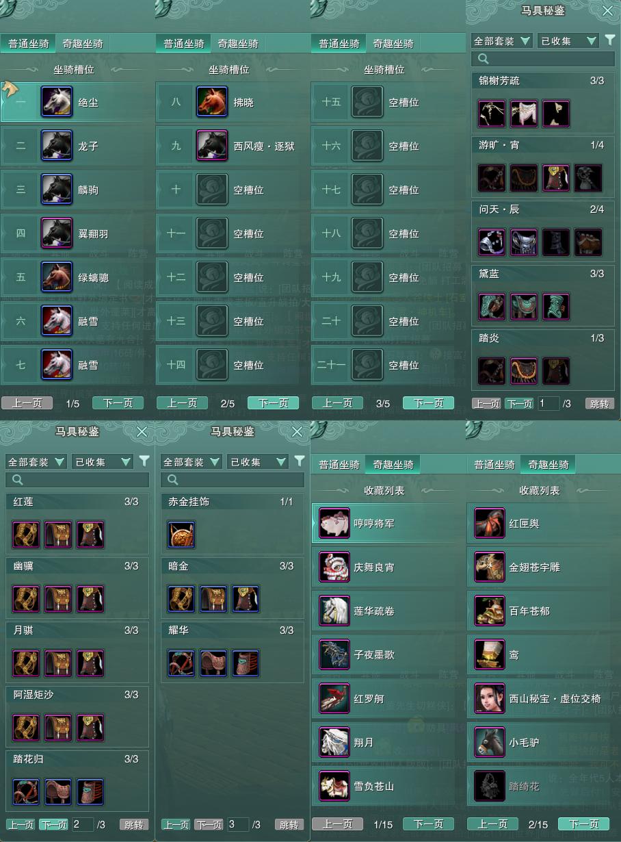Viewport: 621px width, 842px height.
Task: Pick the 绿螭骢 brown horse icon
Action: point(57,277)
